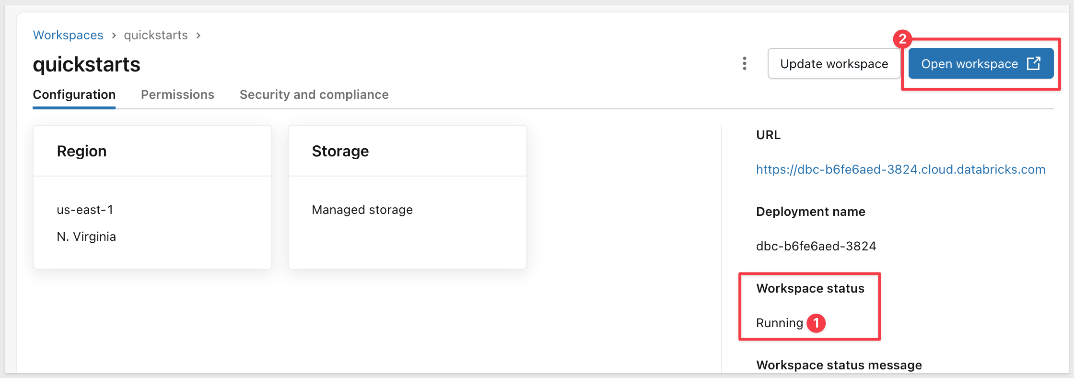Click the breadcrumb chevron after Workspaces
Screen dimensions: 1074x378
point(114,35)
